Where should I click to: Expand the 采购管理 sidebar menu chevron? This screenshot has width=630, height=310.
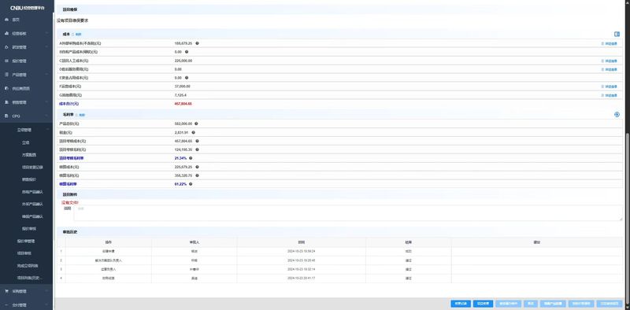point(47,291)
